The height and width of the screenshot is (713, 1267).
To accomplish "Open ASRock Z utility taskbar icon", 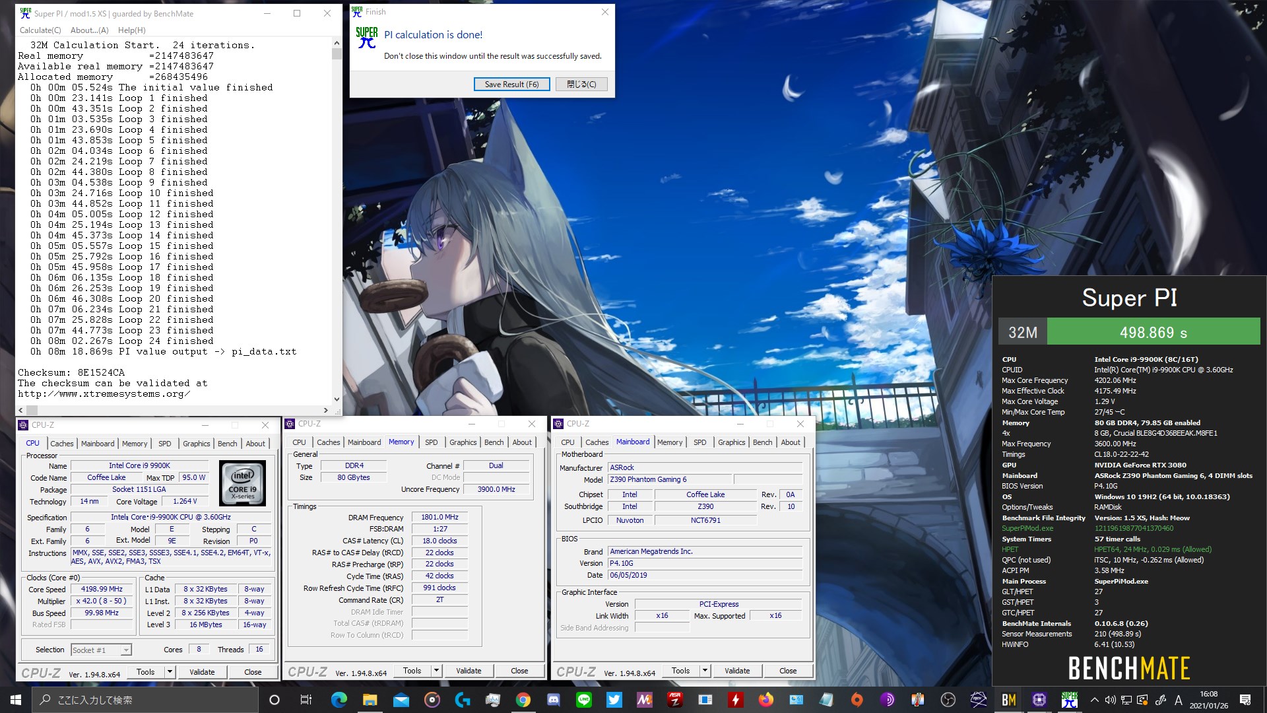I will [674, 700].
